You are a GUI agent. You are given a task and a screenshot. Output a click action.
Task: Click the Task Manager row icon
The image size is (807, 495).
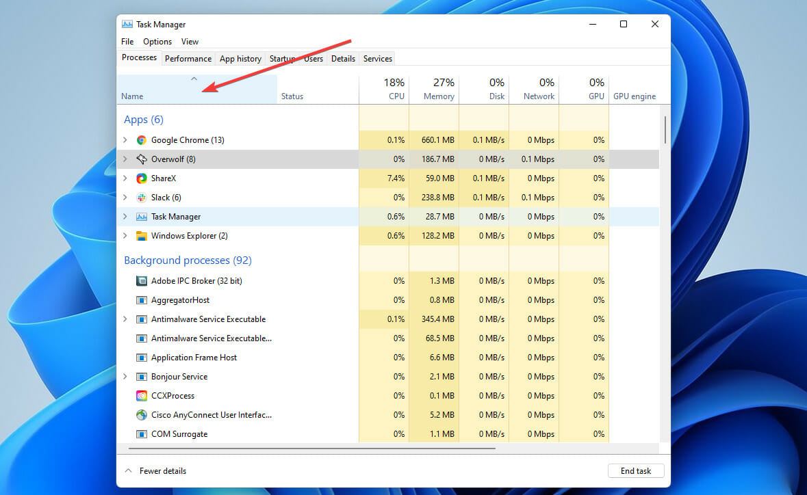click(142, 217)
